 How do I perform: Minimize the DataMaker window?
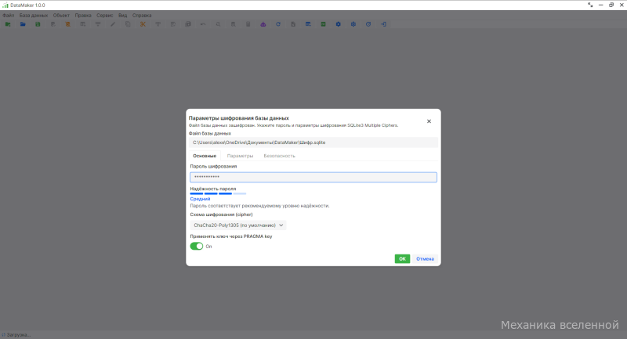pos(600,5)
